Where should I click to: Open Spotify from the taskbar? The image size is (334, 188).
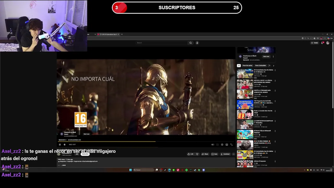pos(186,170)
